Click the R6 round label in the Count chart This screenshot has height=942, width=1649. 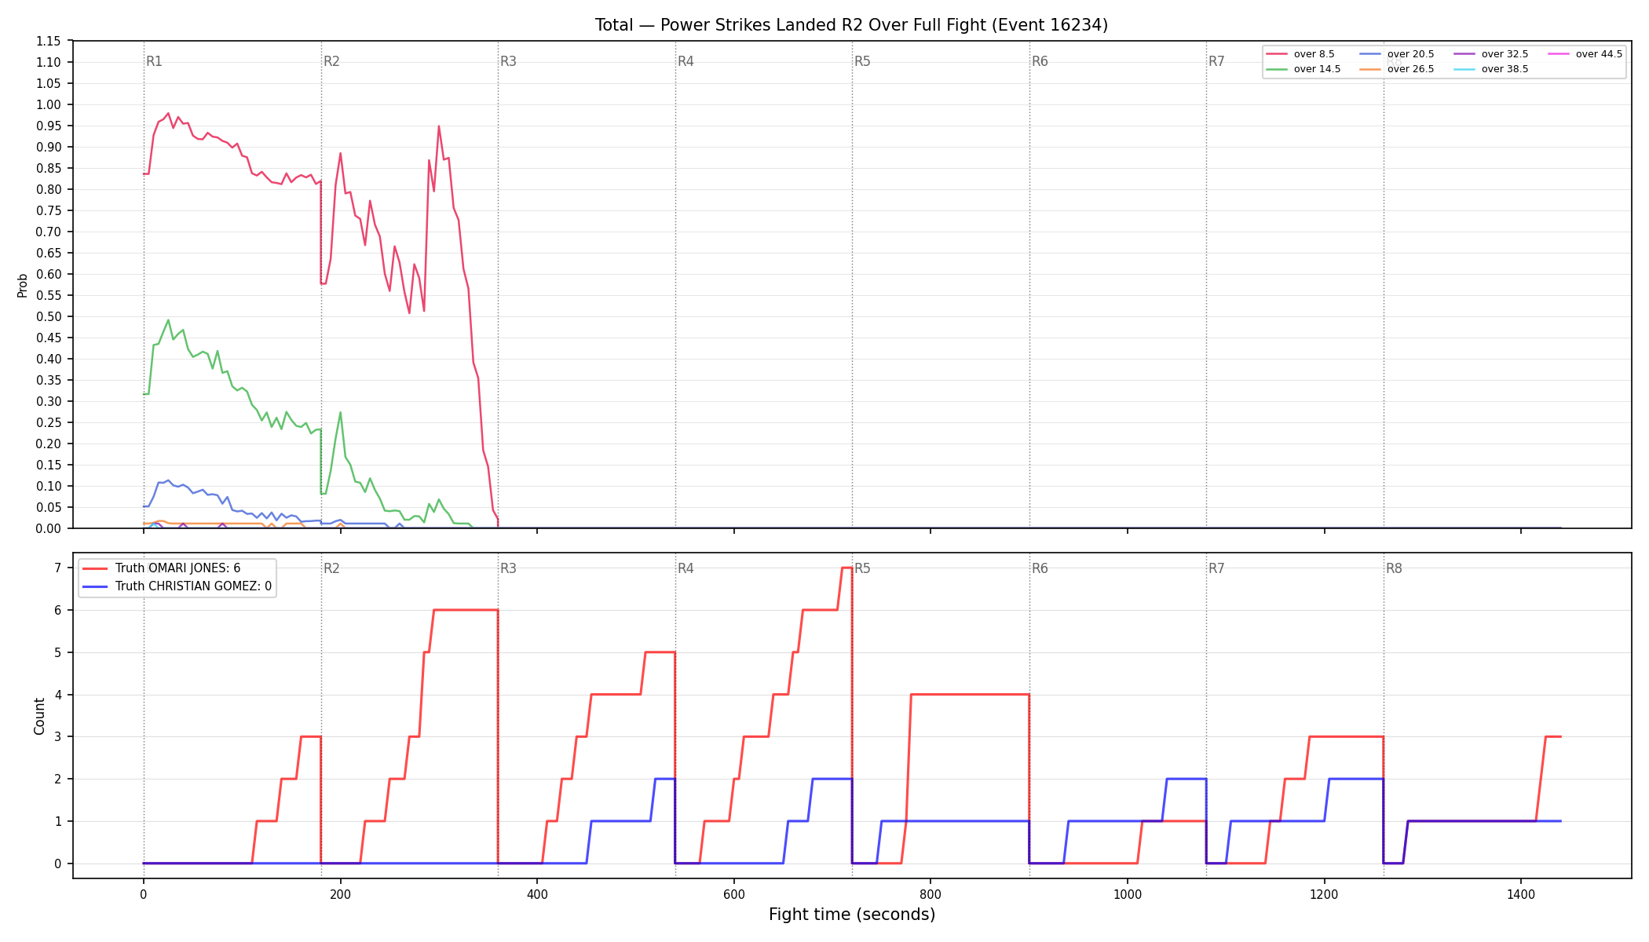tap(1040, 568)
